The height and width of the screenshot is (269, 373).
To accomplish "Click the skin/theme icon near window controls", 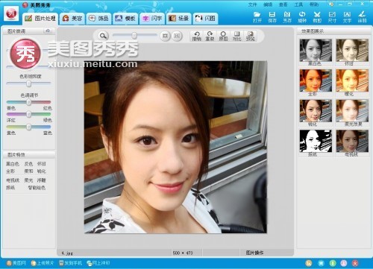I will 330,4.
